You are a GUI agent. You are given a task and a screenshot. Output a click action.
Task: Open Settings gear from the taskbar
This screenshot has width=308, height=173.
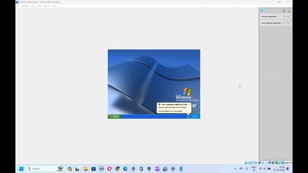point(173,169)
